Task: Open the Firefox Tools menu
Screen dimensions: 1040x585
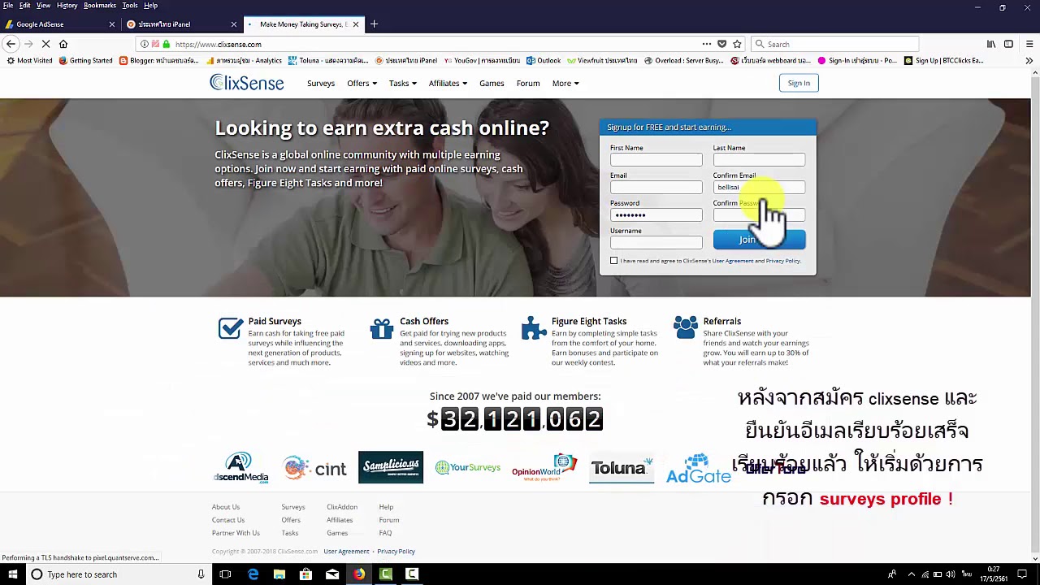Action: 130,6
